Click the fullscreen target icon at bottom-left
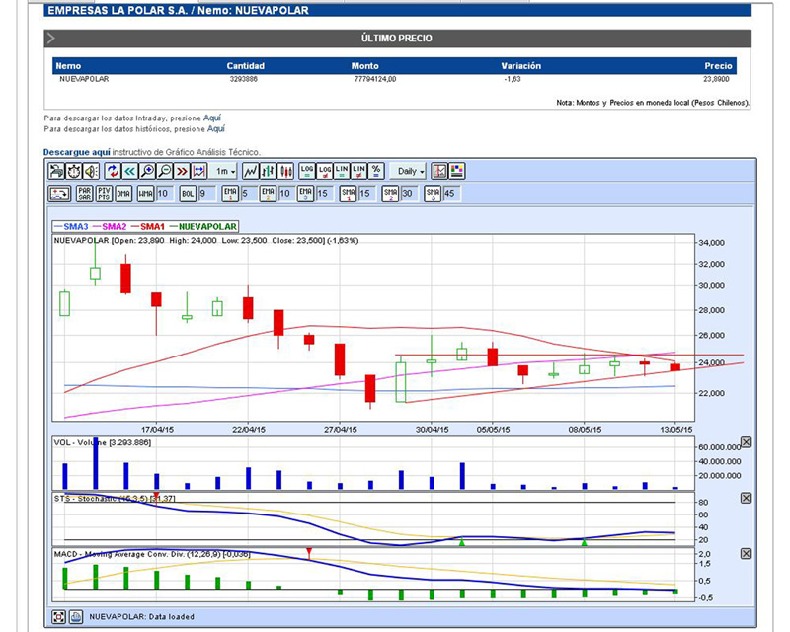Screen dimensions: 790x632 point(59,616)
